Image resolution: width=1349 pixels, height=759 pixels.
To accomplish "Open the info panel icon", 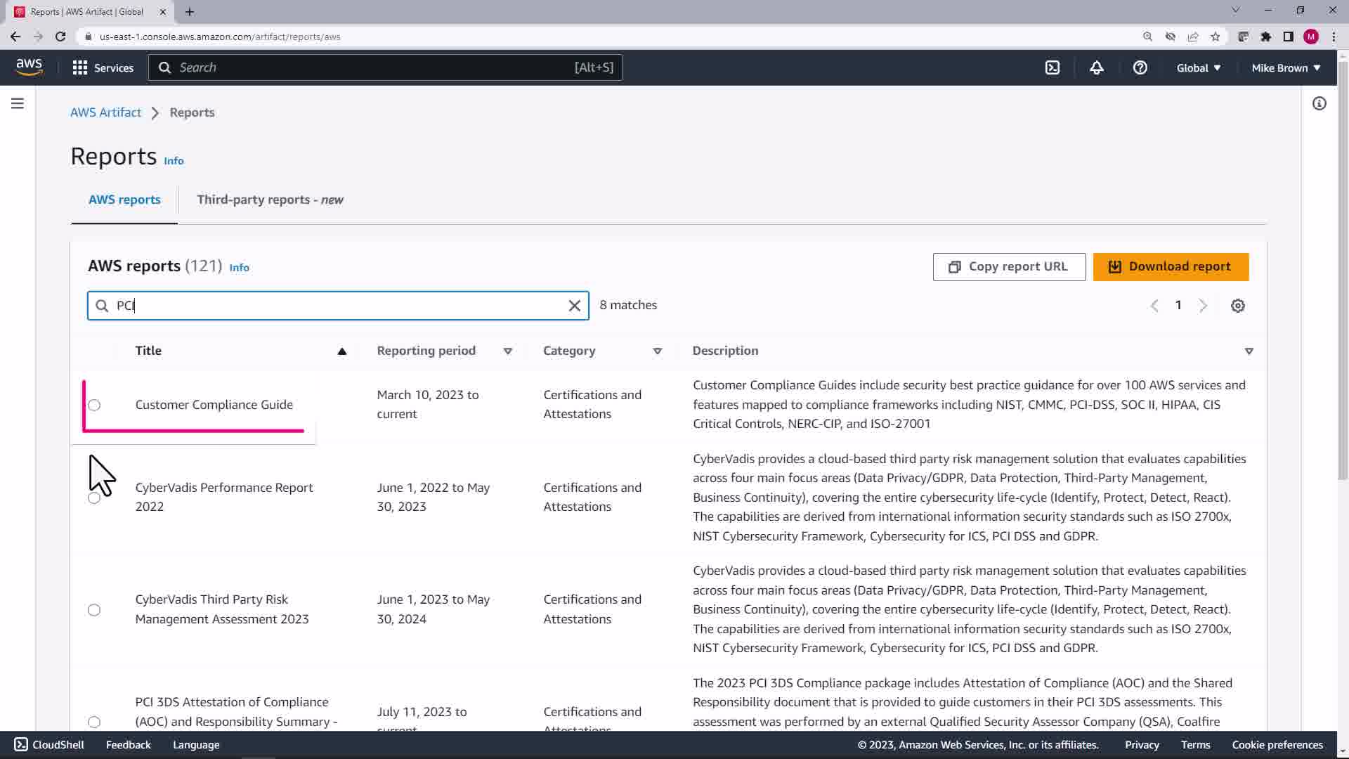I will (x=1319, y=103).
